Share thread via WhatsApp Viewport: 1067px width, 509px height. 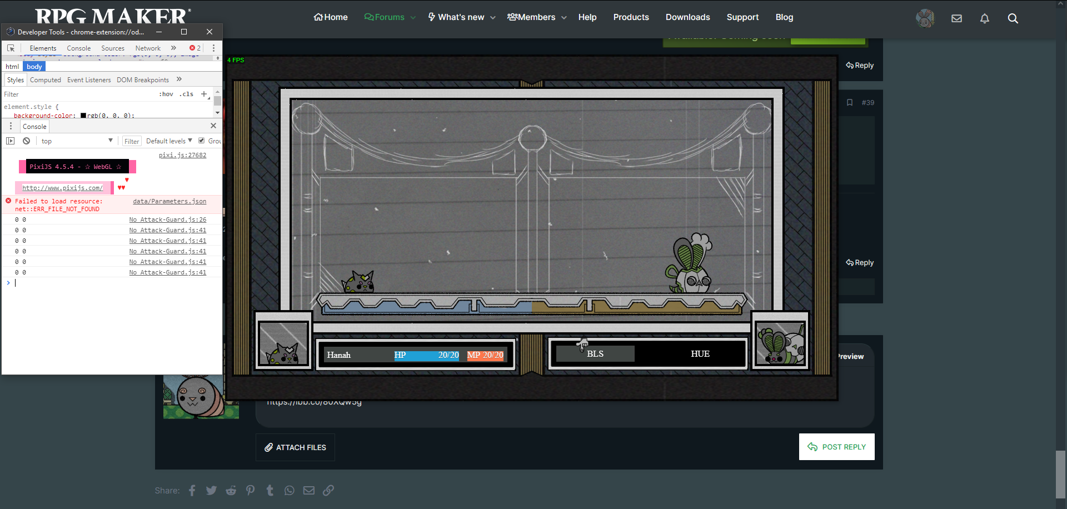pyautogui.click(x=290, y=491)
